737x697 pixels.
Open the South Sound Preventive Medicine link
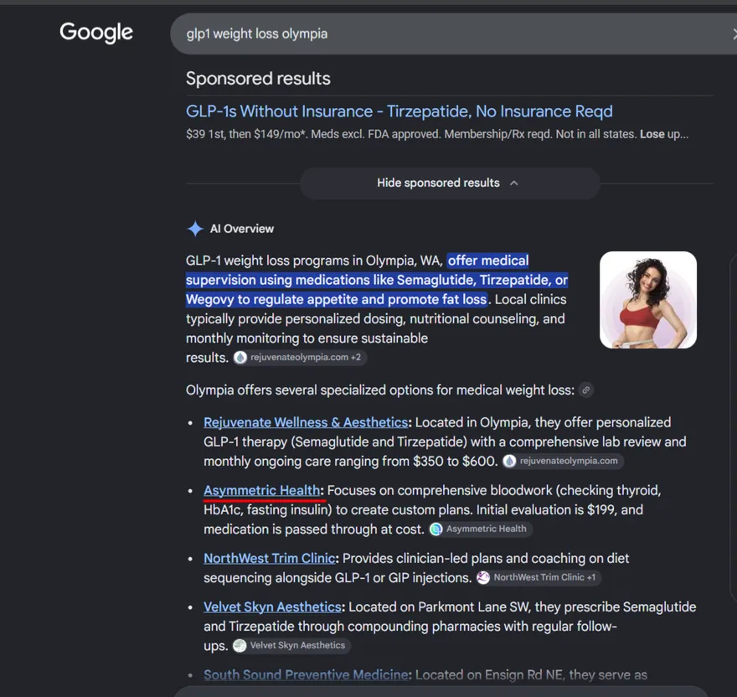306,675
